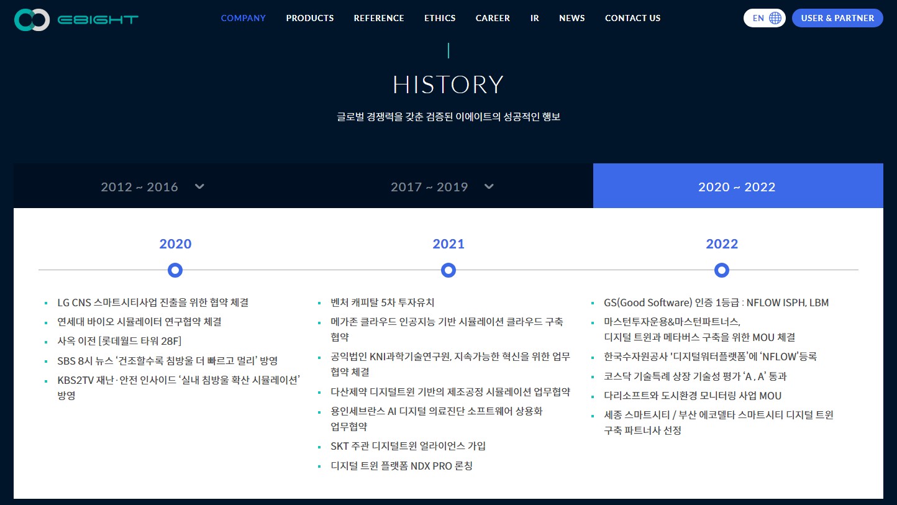Click the USER & PARTNER button
This screenshot has width=897, height=505.
837,18
